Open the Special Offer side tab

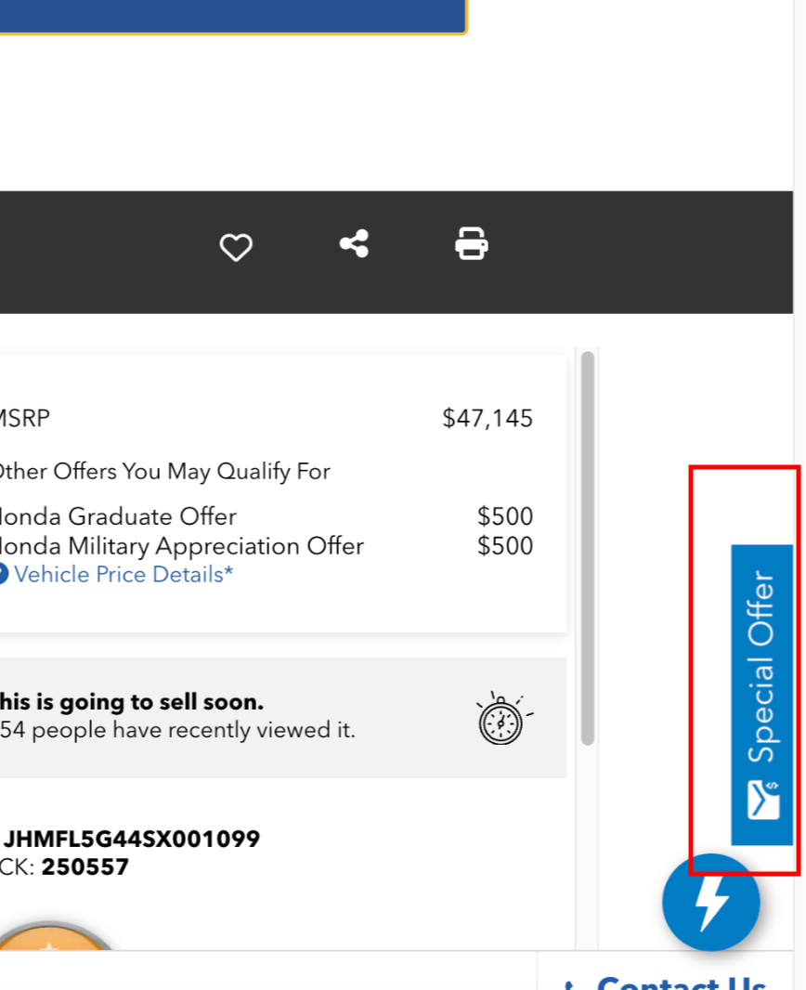(x=761, y=669)
